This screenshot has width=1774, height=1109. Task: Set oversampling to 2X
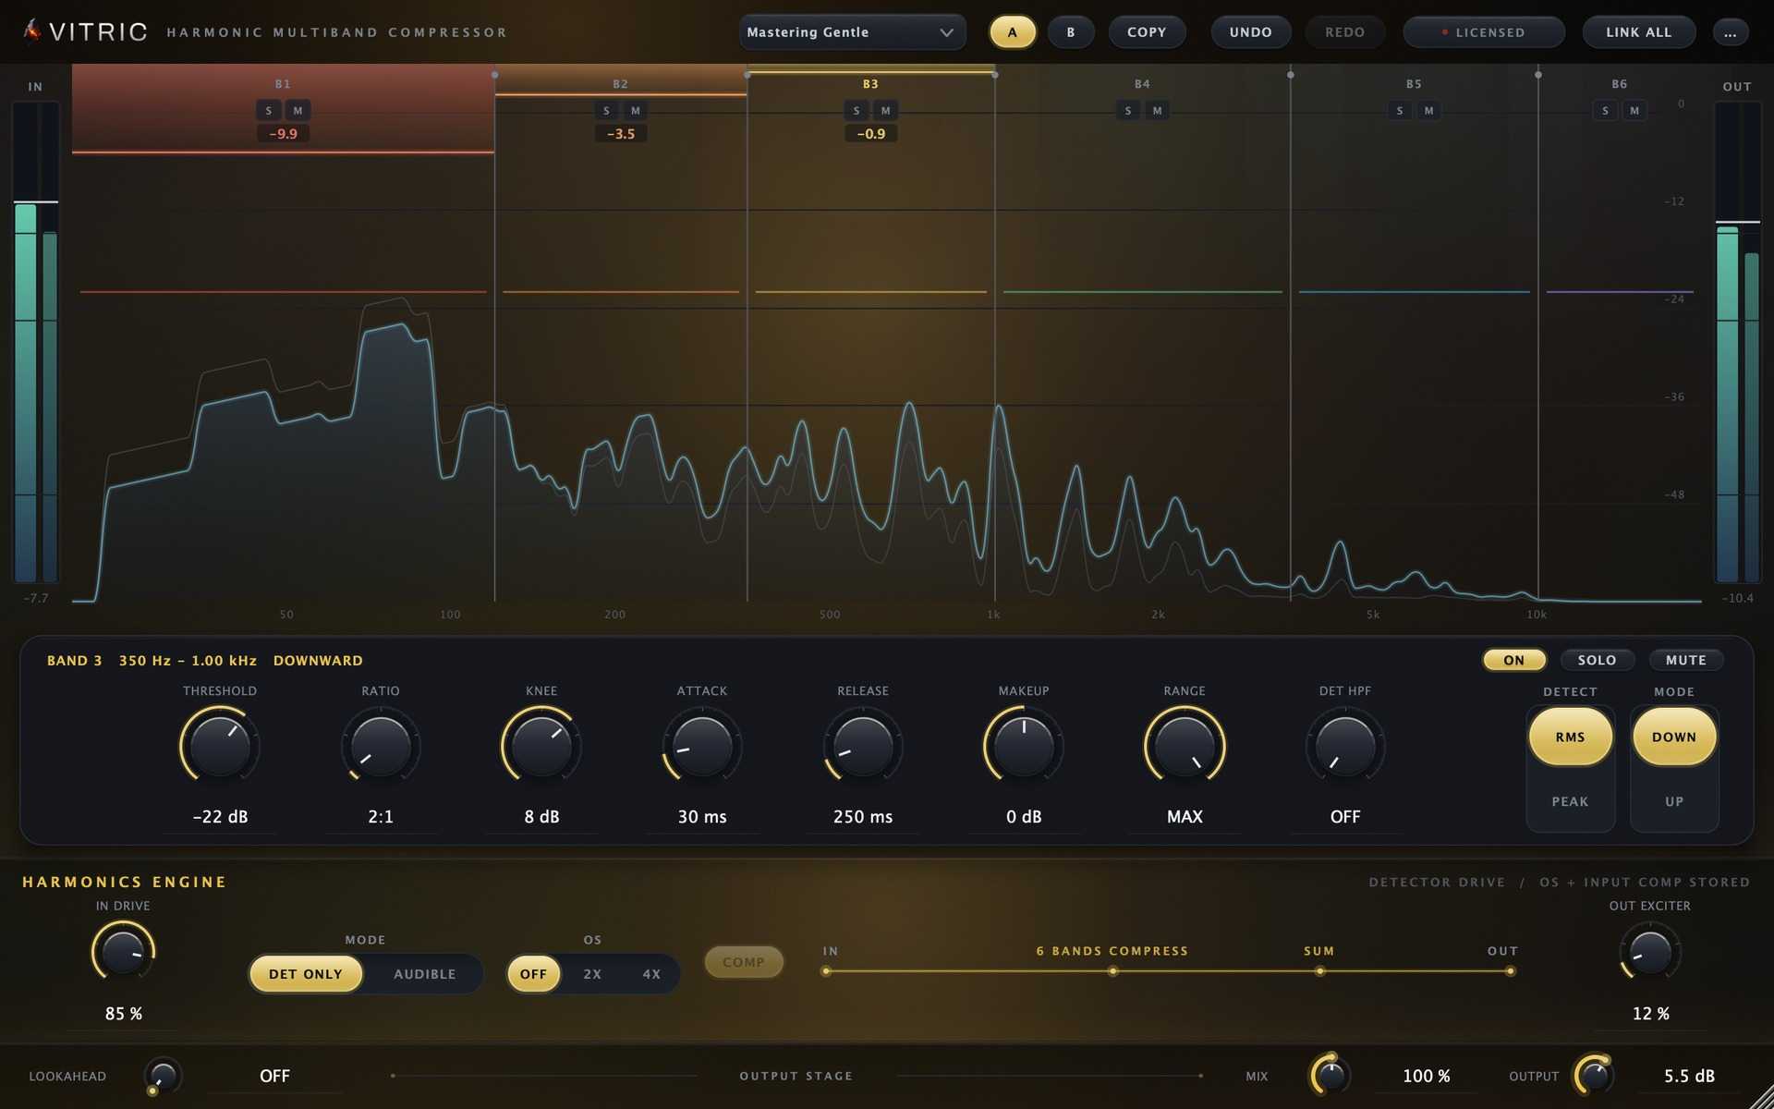coord(592,974)
